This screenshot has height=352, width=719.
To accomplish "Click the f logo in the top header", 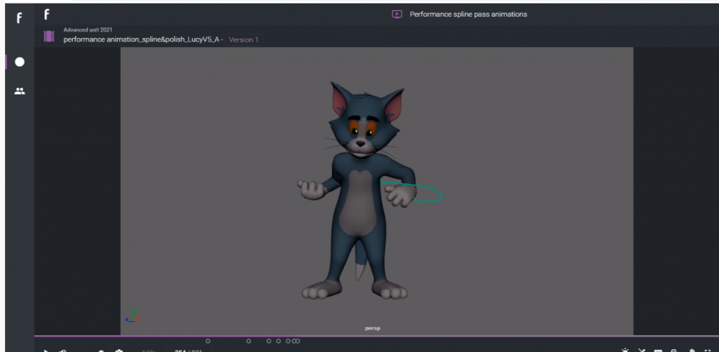I will pyautogui.click(x=46, y=15).
